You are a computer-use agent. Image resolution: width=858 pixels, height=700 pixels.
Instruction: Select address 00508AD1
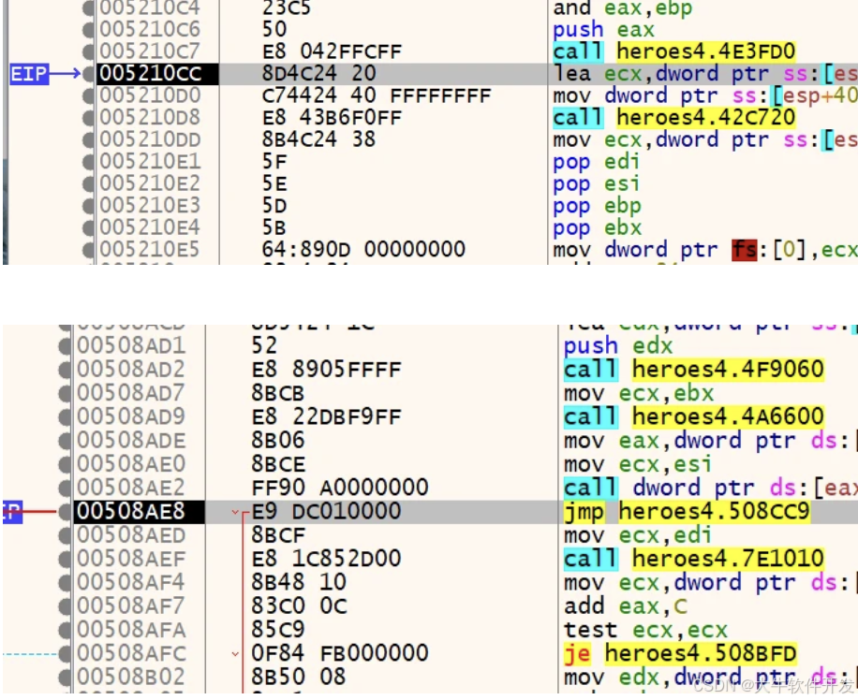(x=131, y=345)
